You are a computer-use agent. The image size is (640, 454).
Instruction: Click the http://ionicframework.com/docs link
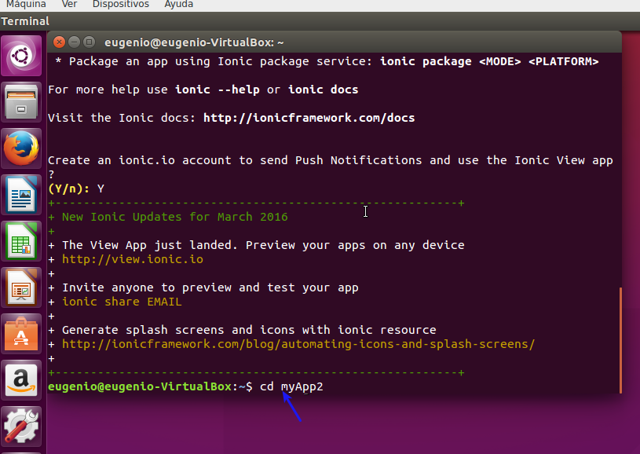click(309, 118)
